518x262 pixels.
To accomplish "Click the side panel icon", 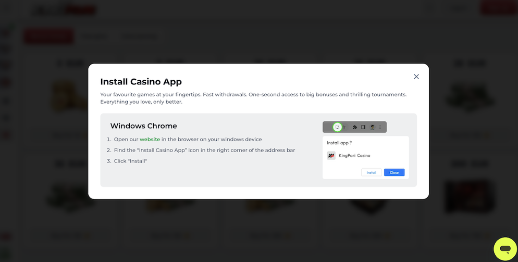I will pos(363,127).
